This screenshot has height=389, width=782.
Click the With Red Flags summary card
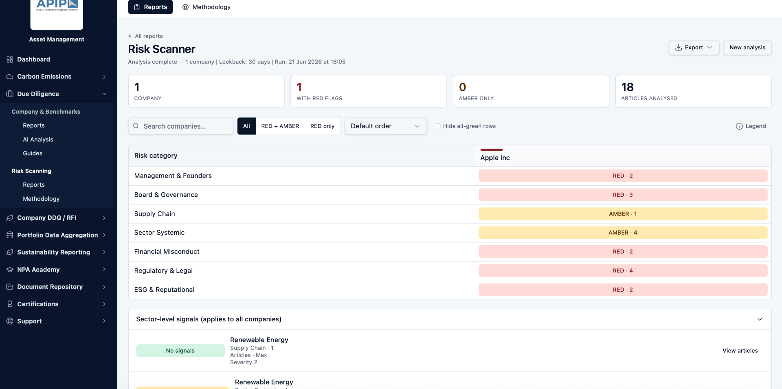point(369,91)
